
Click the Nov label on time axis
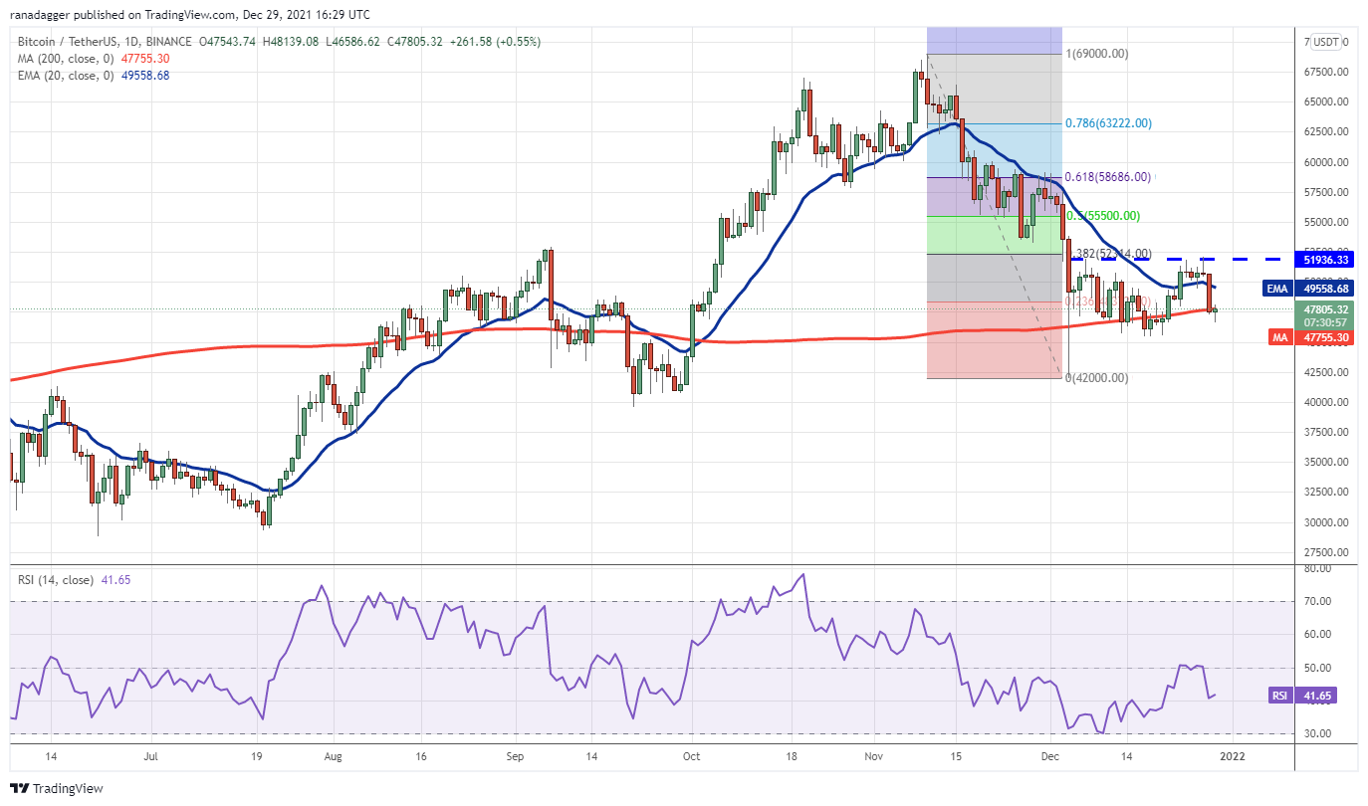point(873,756)
